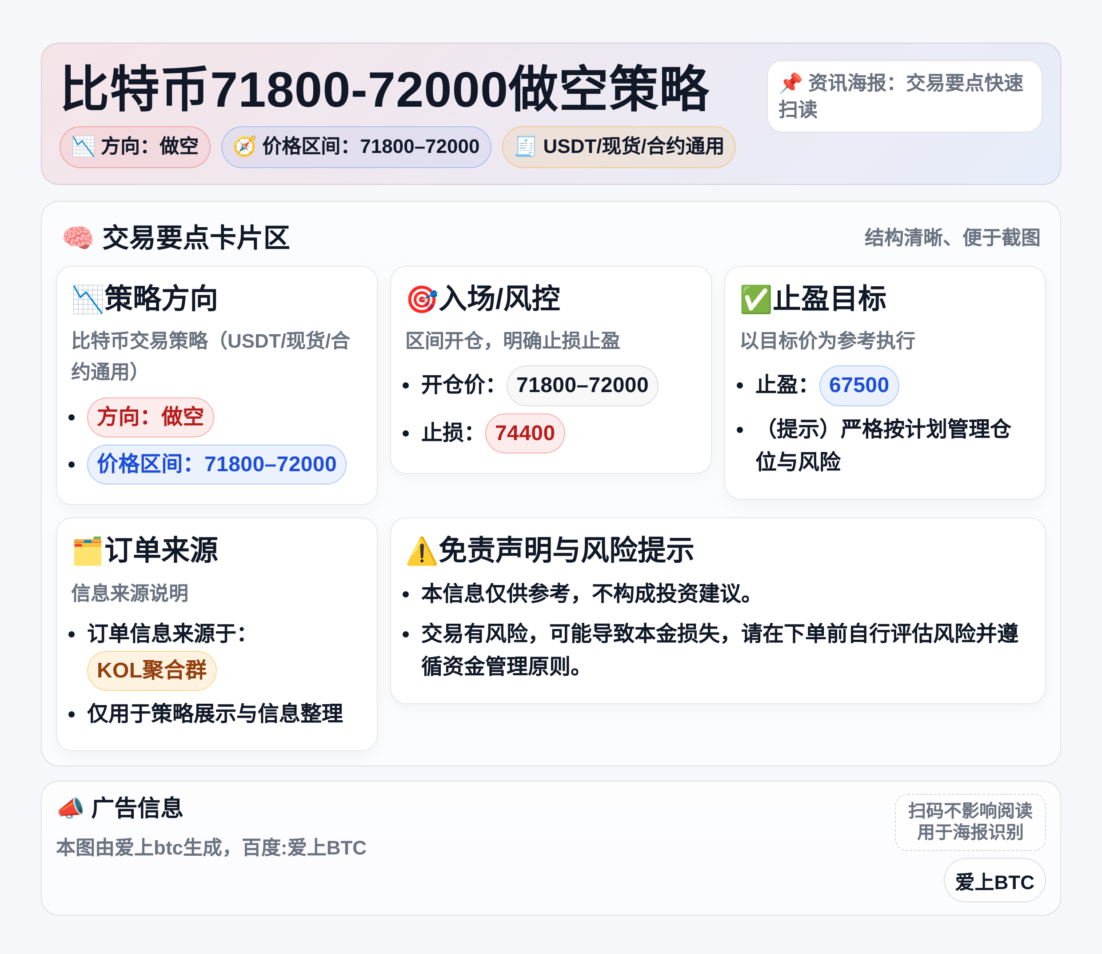Click the pushpin icon next to 资讯海报
Screen dimensions: 1102x954
click(x=791, y=83)
